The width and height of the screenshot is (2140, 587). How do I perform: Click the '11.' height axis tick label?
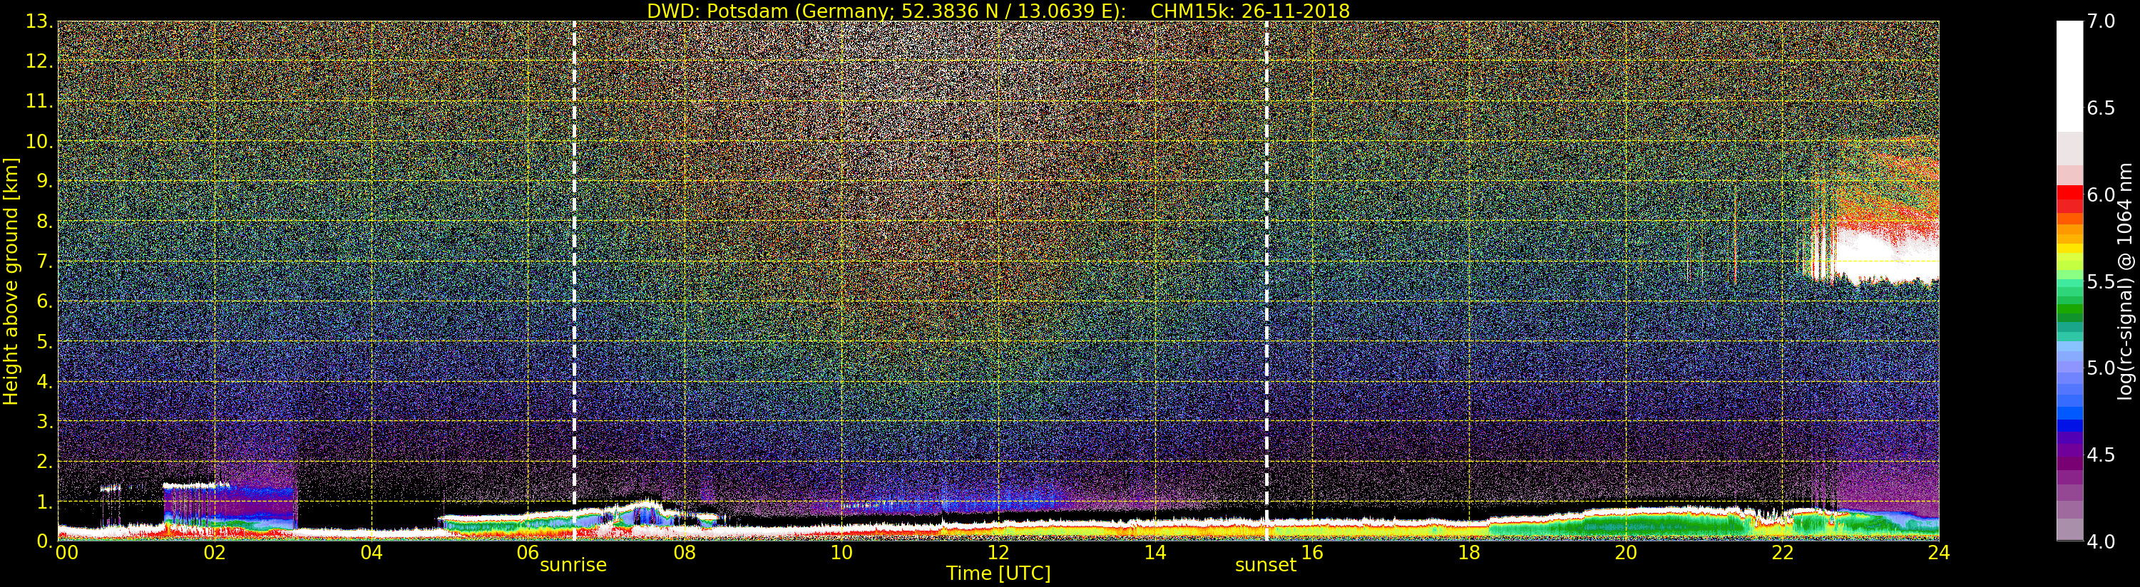click(x=39, y=101)
